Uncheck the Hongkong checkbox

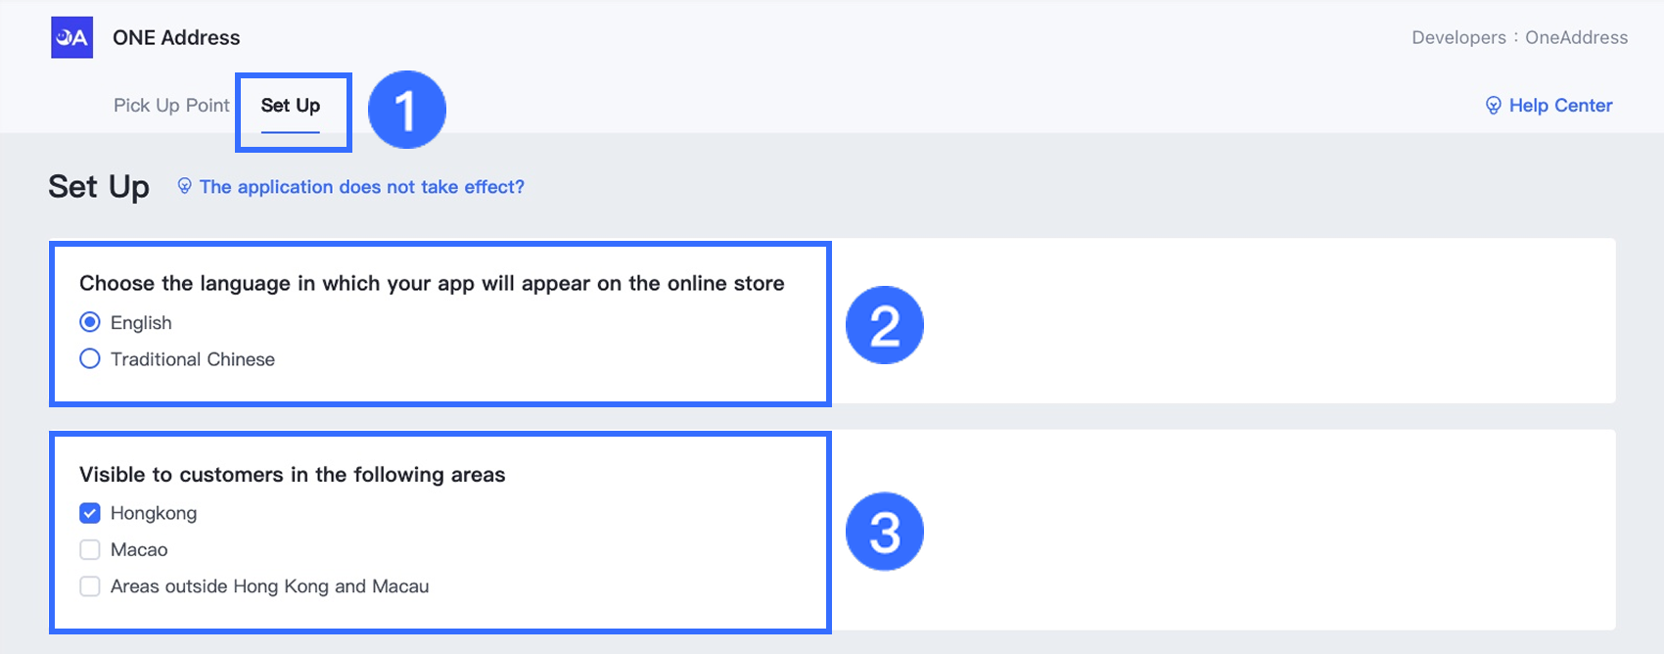90,513
